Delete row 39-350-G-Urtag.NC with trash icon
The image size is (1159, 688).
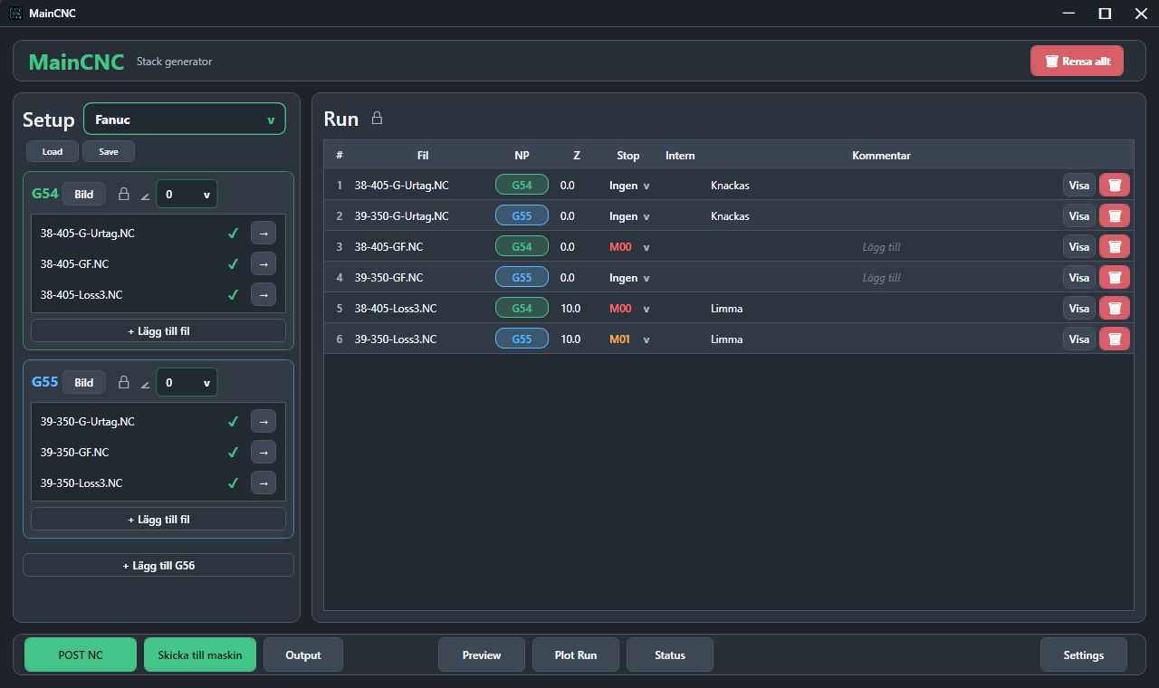1115,216
